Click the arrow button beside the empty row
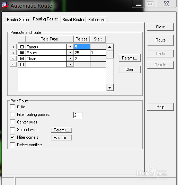 point(13,64)
